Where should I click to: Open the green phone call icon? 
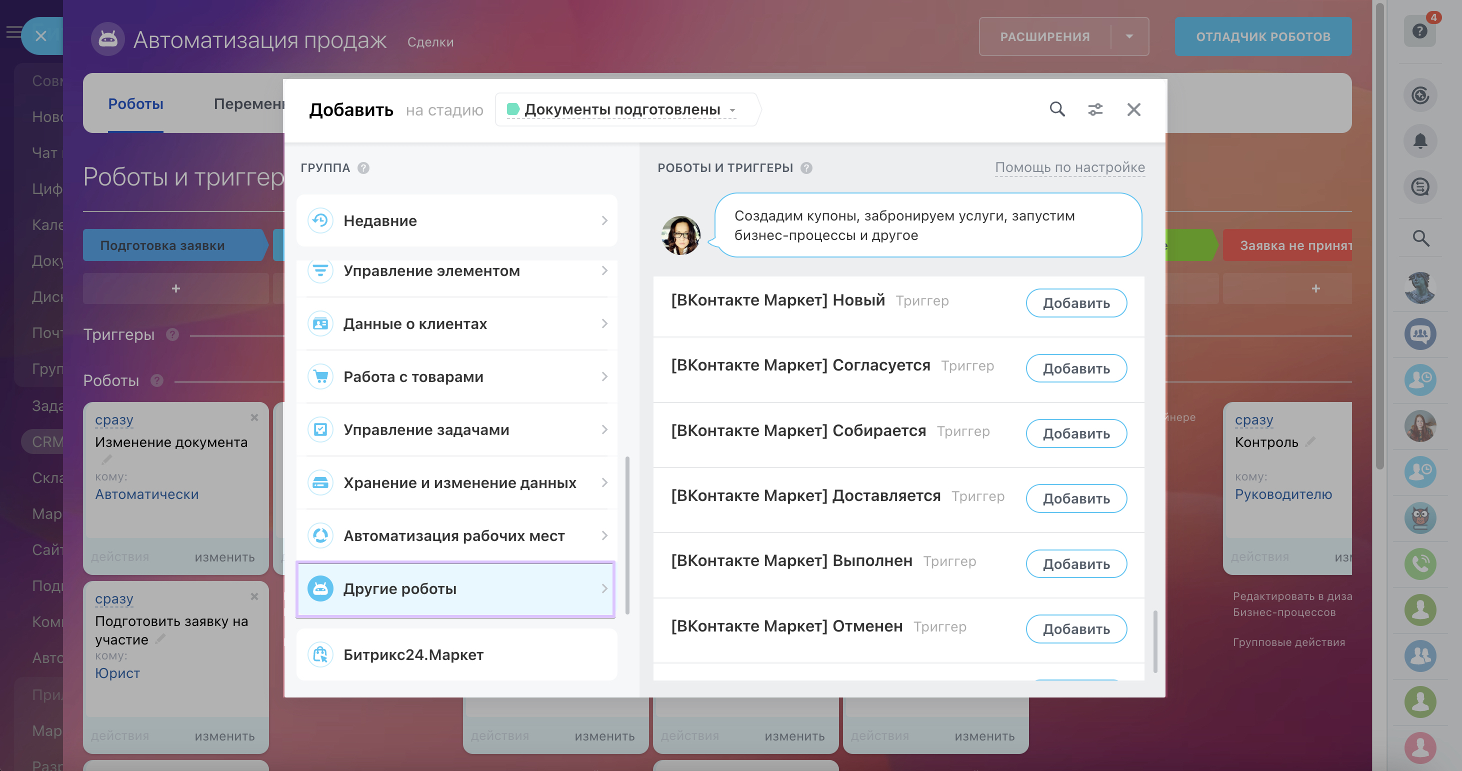coord(1419,564)
